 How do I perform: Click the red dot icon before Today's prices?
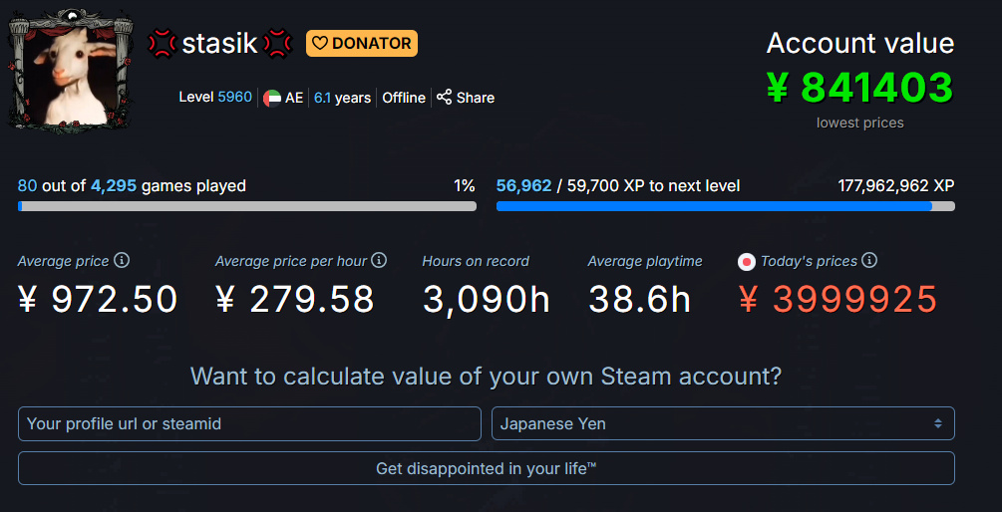pos(746,262)
